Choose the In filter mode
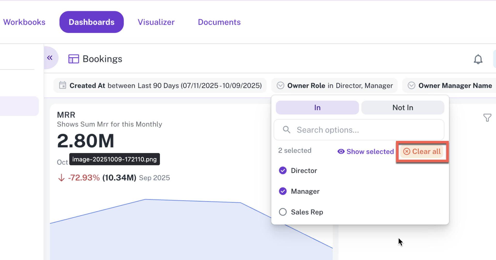This screenshot has width=496, height=260. [317, 108]
